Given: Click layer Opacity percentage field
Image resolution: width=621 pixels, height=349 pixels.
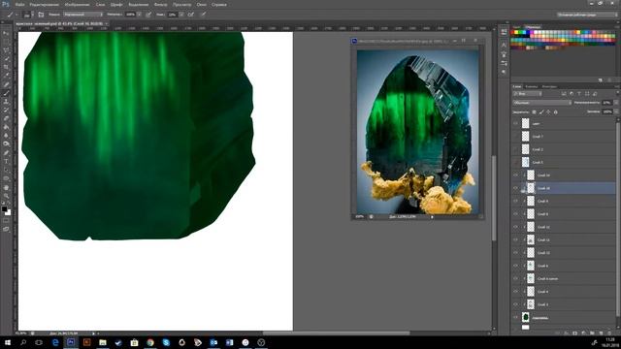Looking at the screenshot, I should (607, 103).
